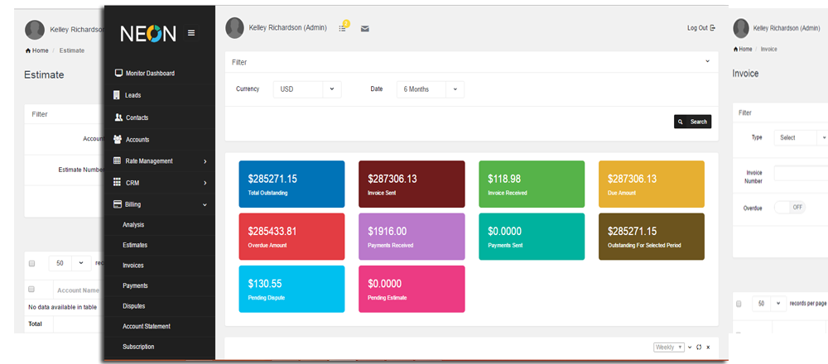Open the Currency USD dropdown
The height and width of the screenshot is (364, 828).
click(x=306, y=89)
